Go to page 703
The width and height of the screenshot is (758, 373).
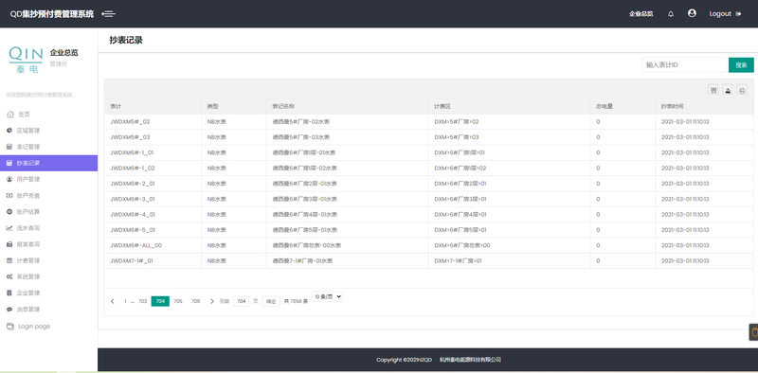(x=143, y=301)
